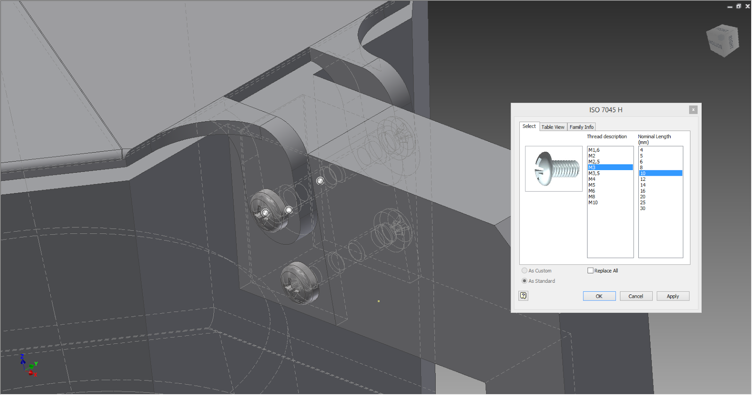Viewport: 752px width, 395px height.
Task: Choose nominal length 25
Action: [x=660, y=202]
